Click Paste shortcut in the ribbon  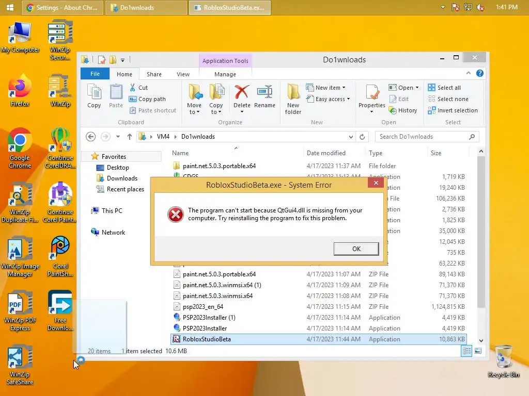153,110
